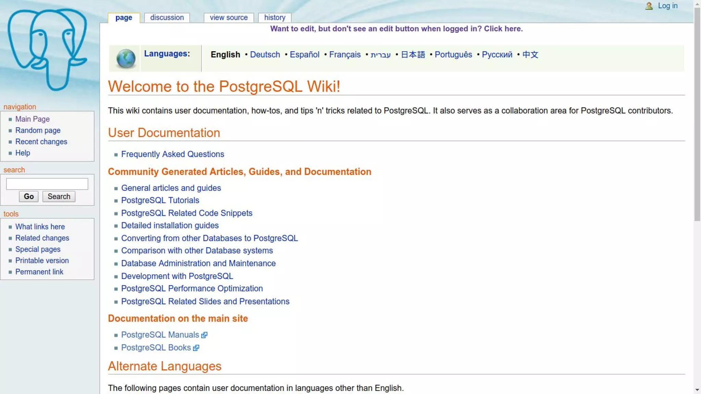This screenshot has width=701, height=394.
Task: Open the view source tab
Action: tap(228, 17)
